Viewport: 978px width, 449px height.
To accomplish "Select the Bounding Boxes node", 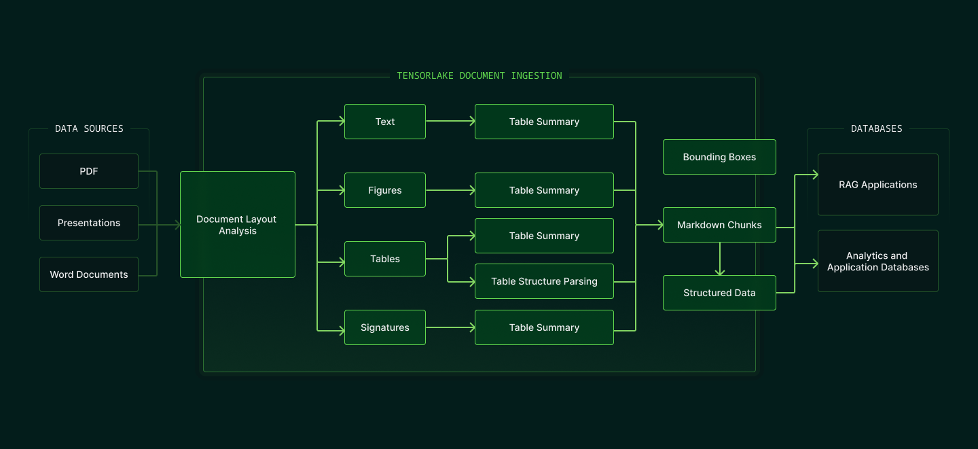I will coord(719,157).
